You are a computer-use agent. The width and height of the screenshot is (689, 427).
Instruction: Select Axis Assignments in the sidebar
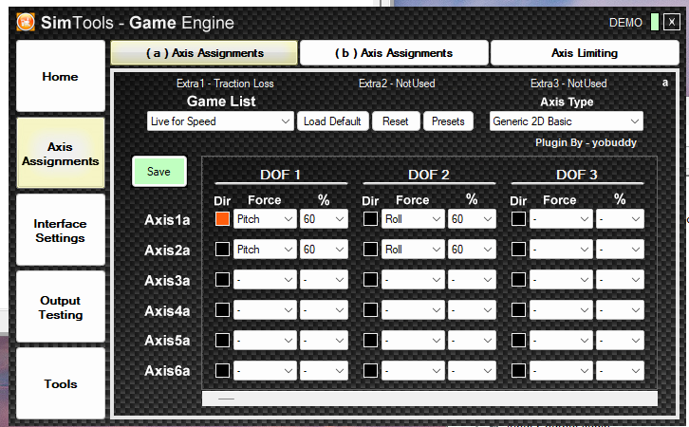(60, 153)
